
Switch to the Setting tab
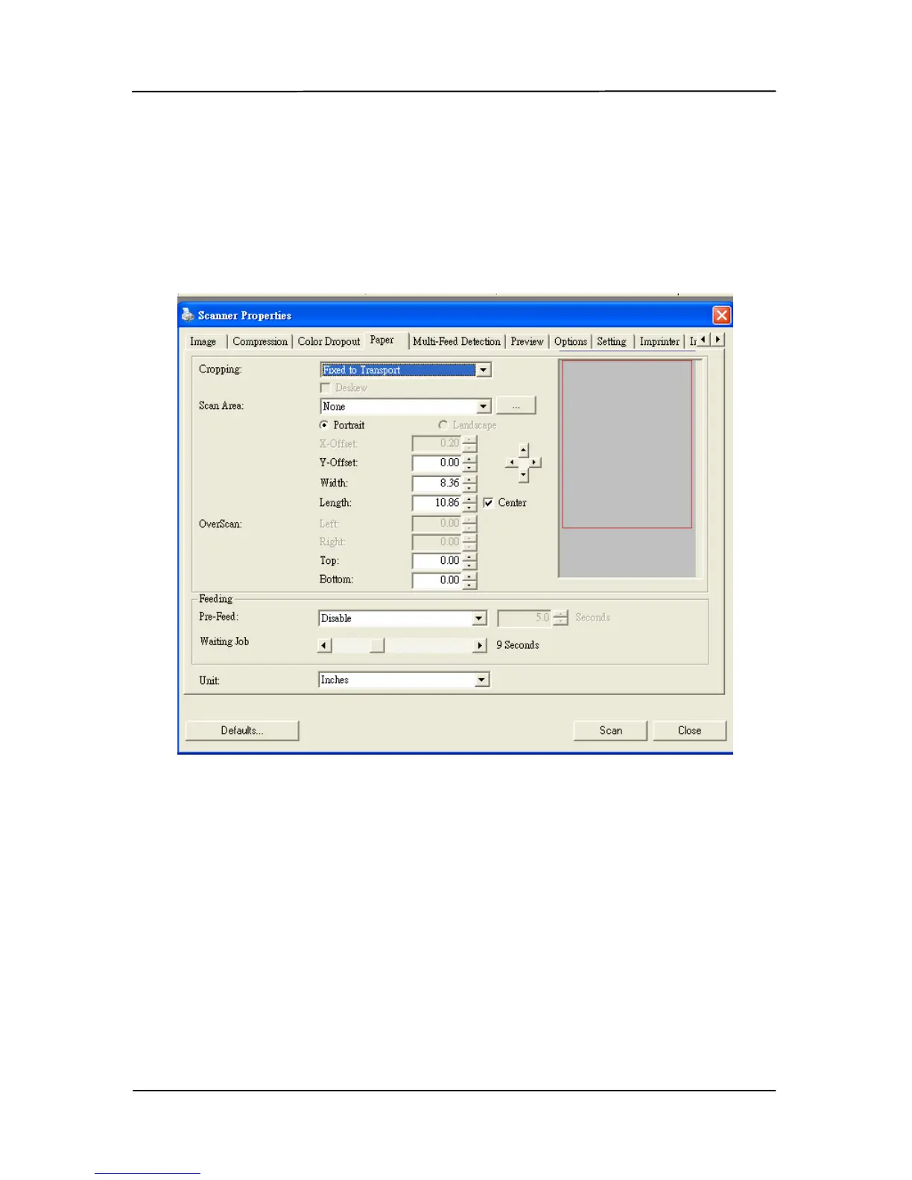pos(612,341)
